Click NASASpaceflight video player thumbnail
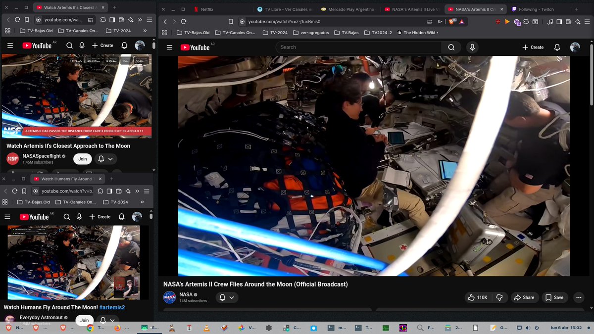This screenshot has width=594, height=334. [x=77, y=96]
